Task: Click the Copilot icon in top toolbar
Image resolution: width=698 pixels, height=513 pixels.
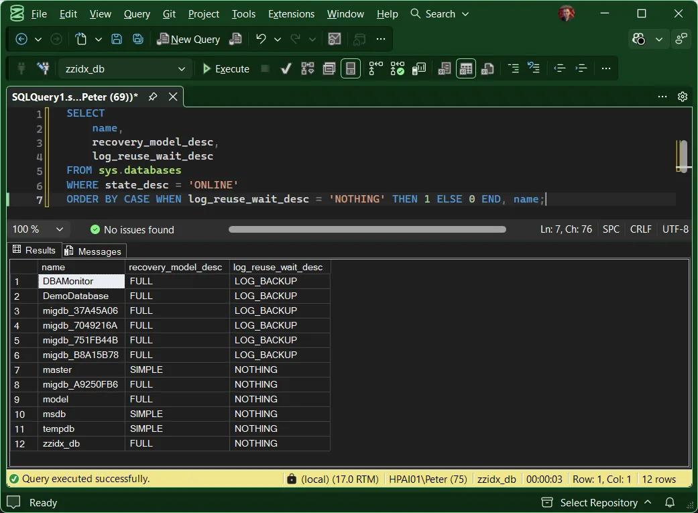Action: pos(639,39)
